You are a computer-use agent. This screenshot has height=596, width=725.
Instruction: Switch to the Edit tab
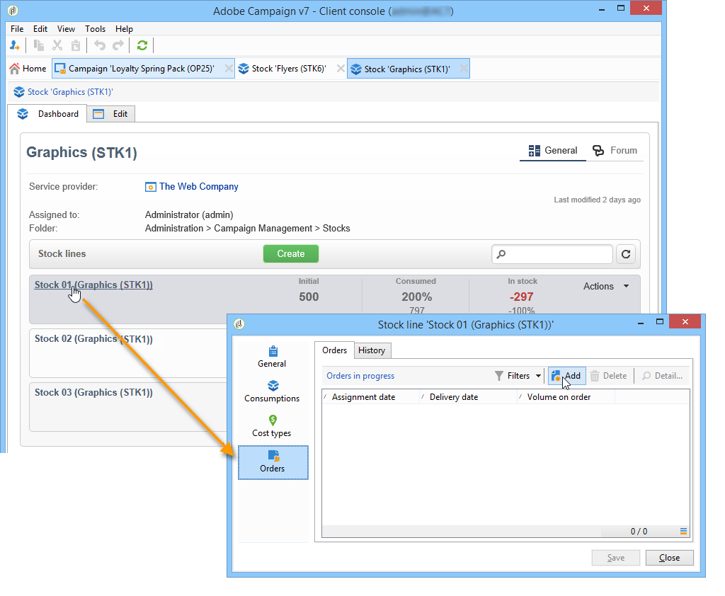pyautogui.click(x=111, y=114)
